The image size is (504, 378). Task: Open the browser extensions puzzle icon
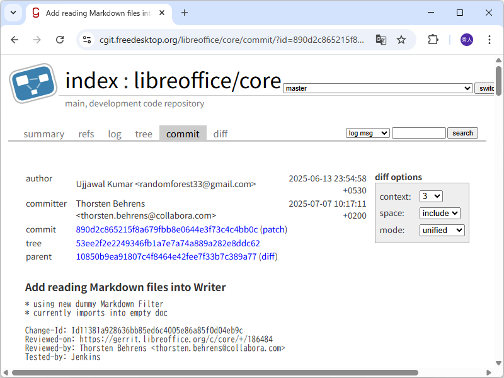(433, 39)
